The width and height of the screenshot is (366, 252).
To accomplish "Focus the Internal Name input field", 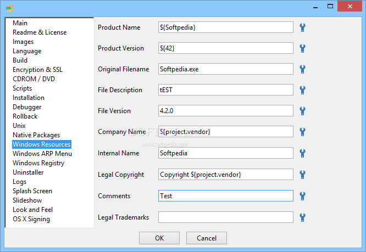I will pyautogui.click(x=226, y=153).
